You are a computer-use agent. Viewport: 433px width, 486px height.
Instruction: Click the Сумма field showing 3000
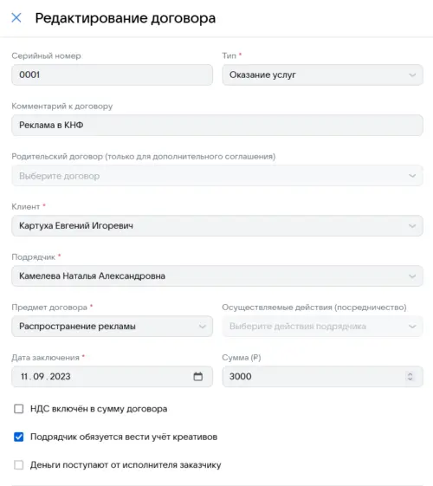click(x=322, y=376)
